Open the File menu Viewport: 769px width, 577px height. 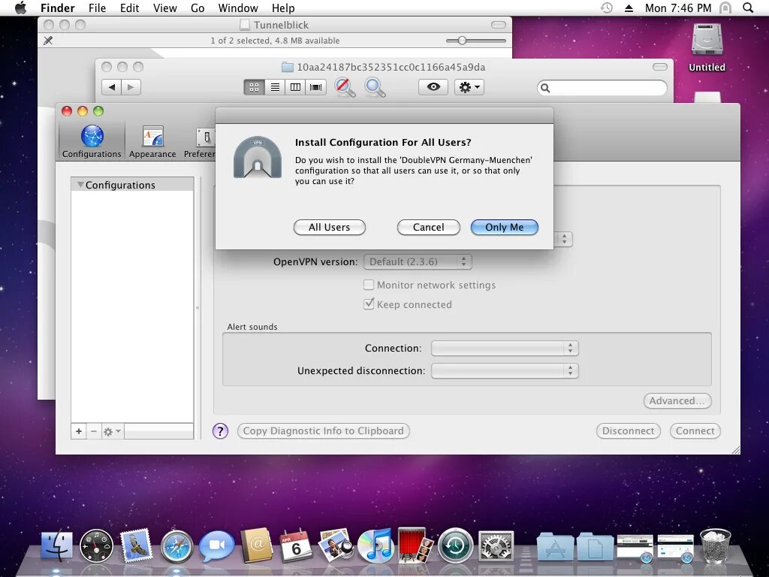(x=97, y=8)
